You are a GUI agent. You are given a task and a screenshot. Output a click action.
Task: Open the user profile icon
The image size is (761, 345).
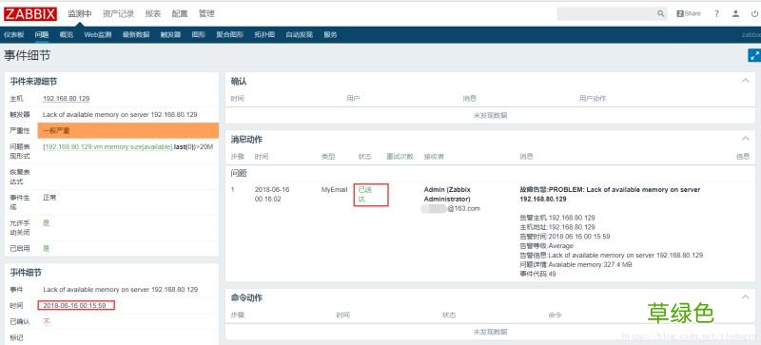[735, 14]
